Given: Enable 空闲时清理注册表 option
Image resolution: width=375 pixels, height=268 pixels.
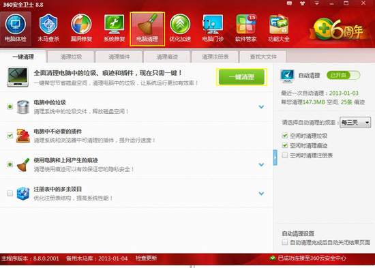Looking at the screenshot, I should 284,155.
